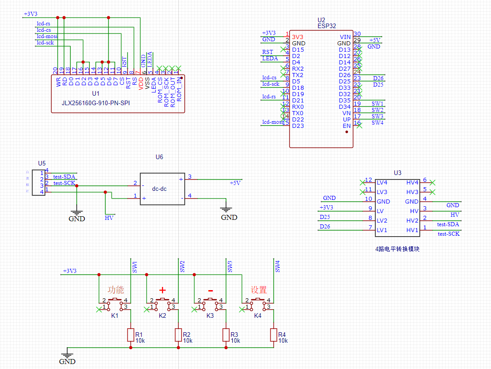This screenshot has height=369, width=491.
Task: Select the ESP32 module body U2
Action: (321, 89)
